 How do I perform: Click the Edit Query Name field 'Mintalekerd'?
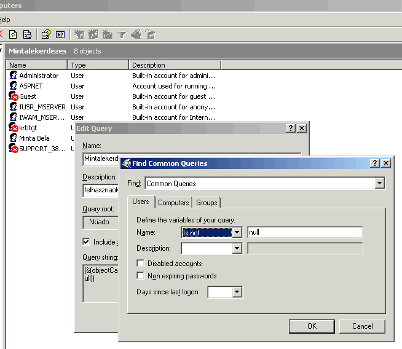[101, 159]
